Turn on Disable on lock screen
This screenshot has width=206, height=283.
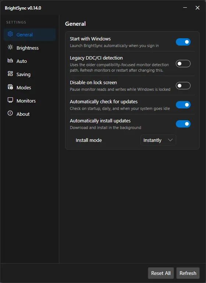click(183, 86)
